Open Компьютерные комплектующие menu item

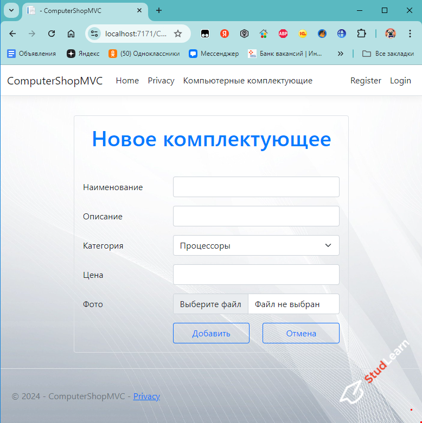(248, 81)
